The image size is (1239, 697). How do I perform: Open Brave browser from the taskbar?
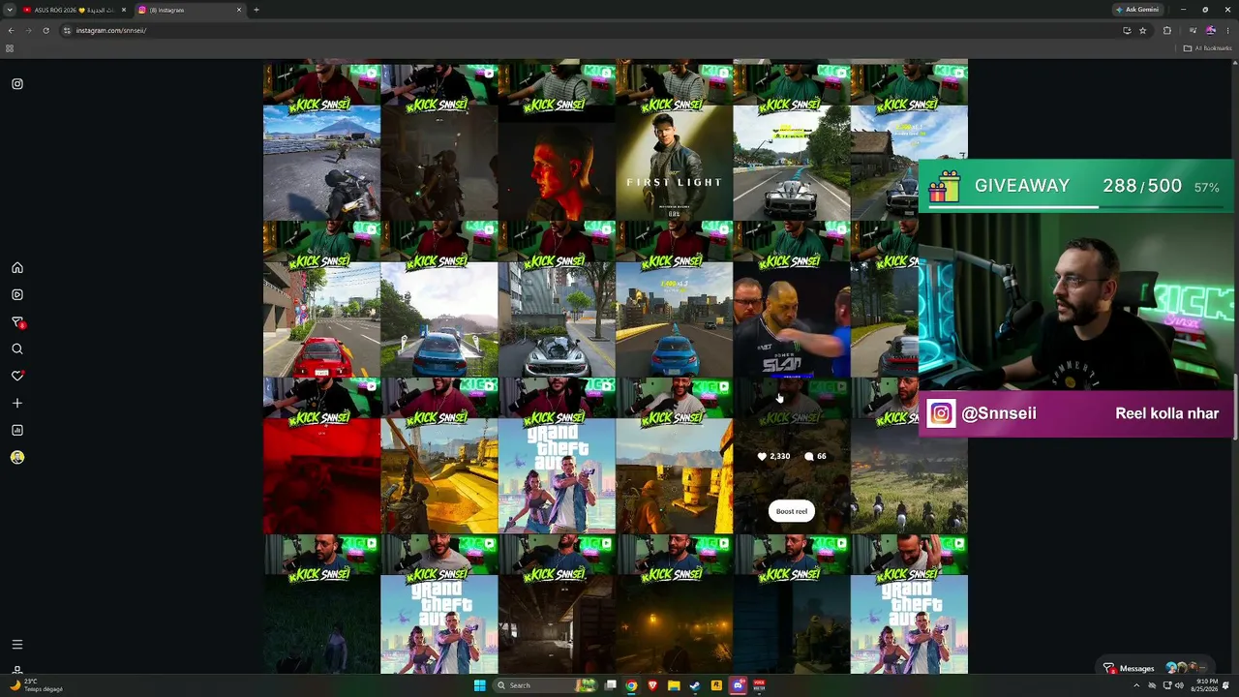(x=652, y=685)
